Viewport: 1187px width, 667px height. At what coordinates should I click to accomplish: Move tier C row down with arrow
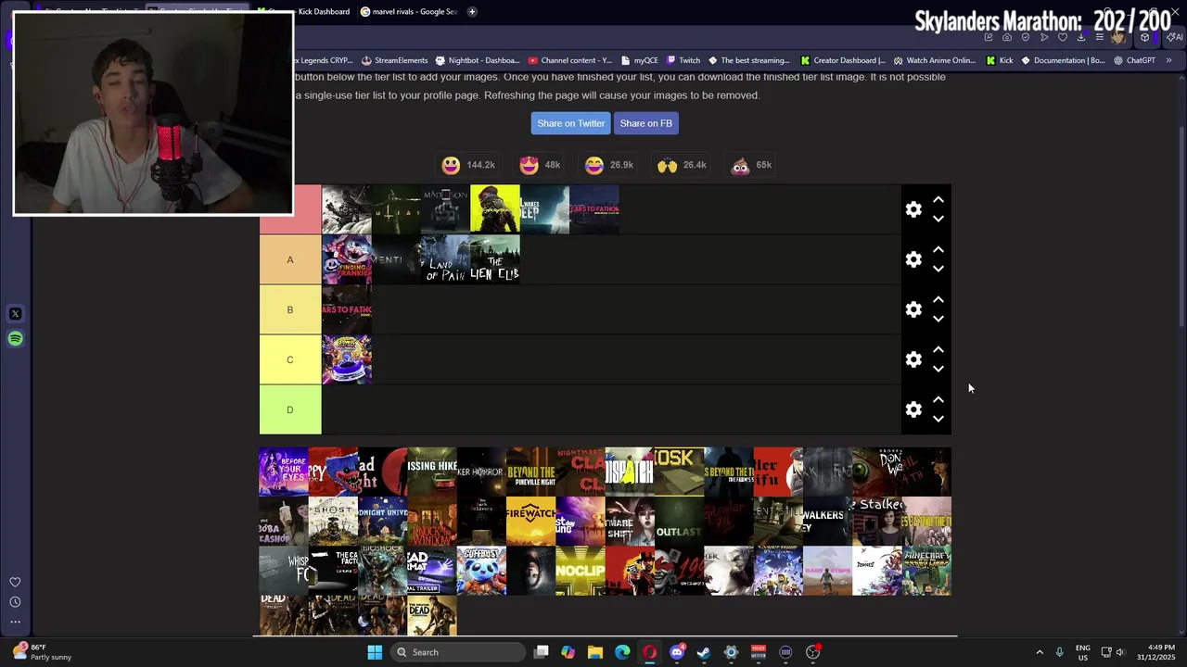[938, 370]
